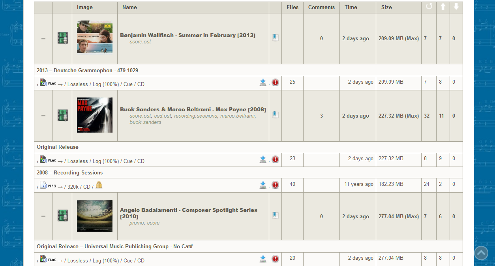Report the 182.23 MB MP3 torrent
This screenshot has height=266, width=495.
tap(275, 185)
